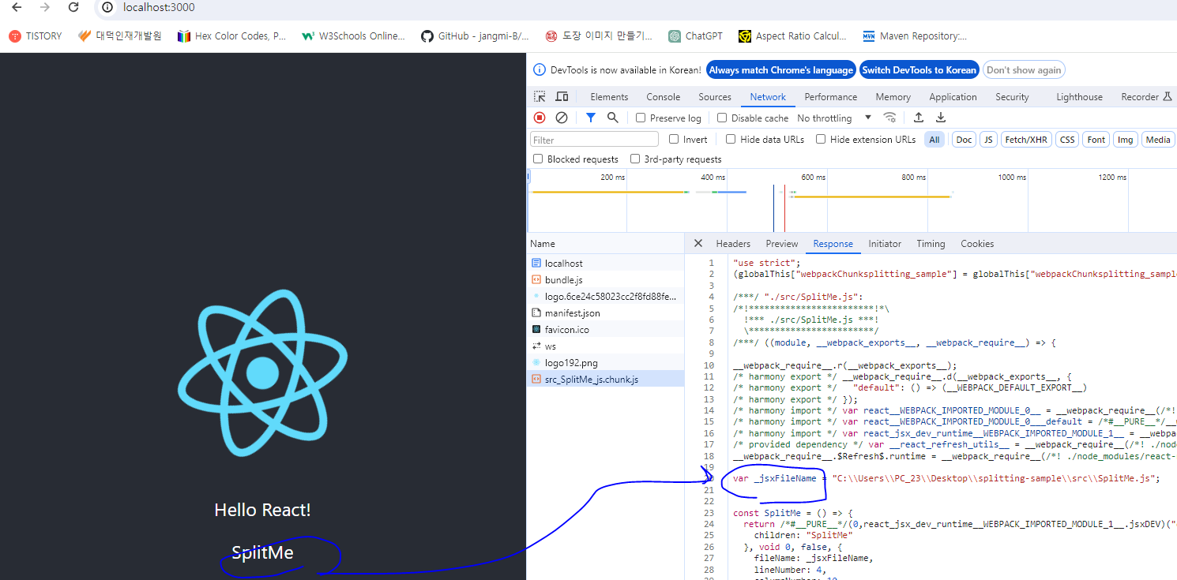Check the Hide data URLs checkbox

tap(731, 139)
